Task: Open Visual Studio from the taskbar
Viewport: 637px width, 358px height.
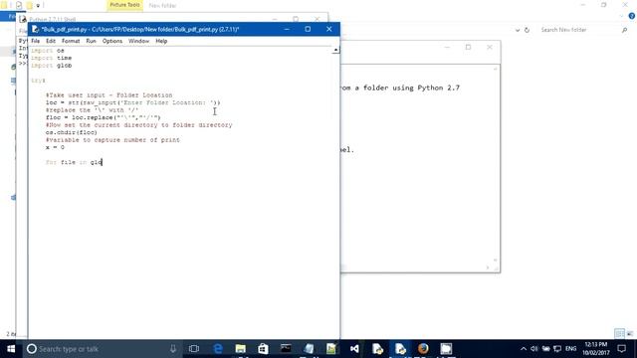Action: 354,349
